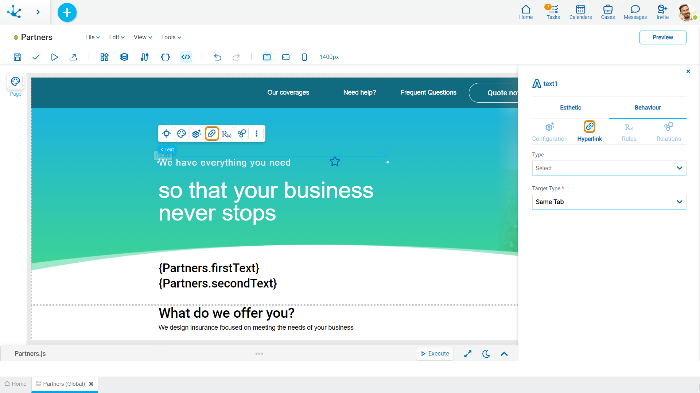Click the redo arrow in toolbar
700x393 pixels.
(236, 57)
